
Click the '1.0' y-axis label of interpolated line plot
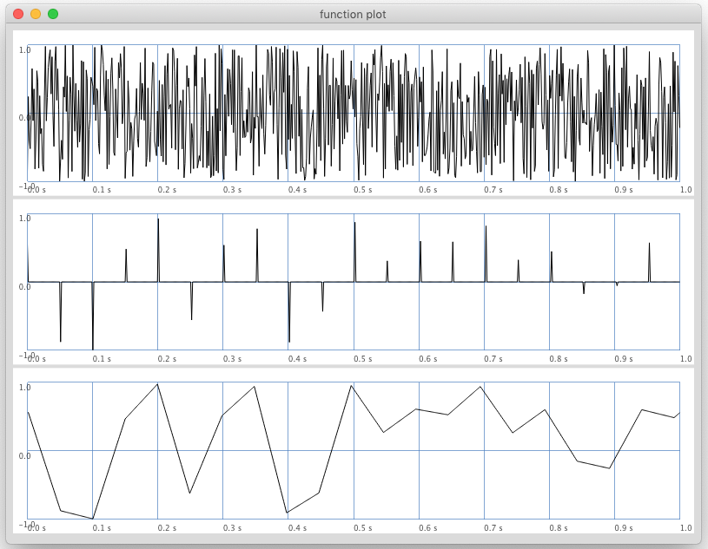tap(24, 388)
